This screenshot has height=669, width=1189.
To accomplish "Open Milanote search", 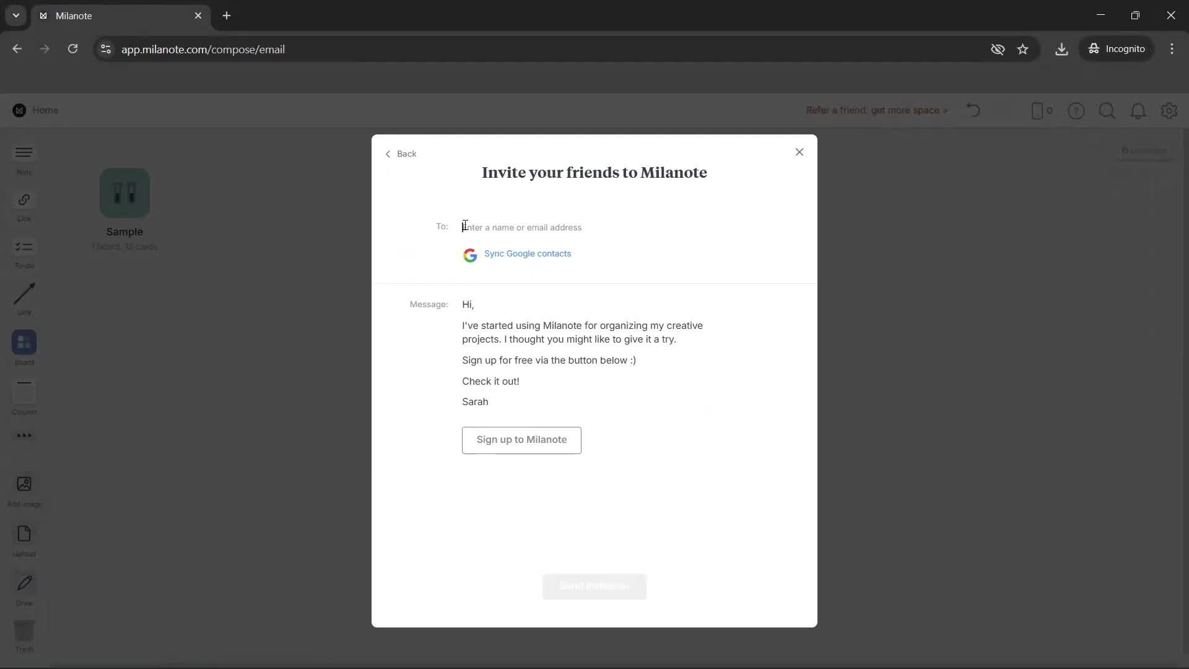I will pos(1107,110).
